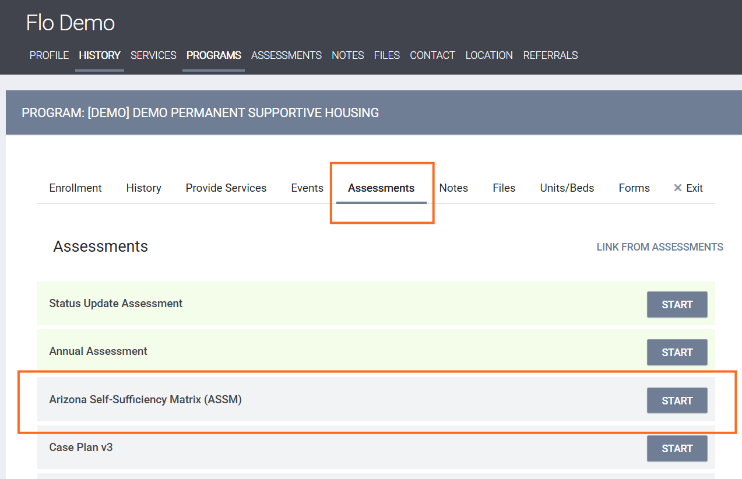Open the Provide Services tab

click(x=226, y=188)
